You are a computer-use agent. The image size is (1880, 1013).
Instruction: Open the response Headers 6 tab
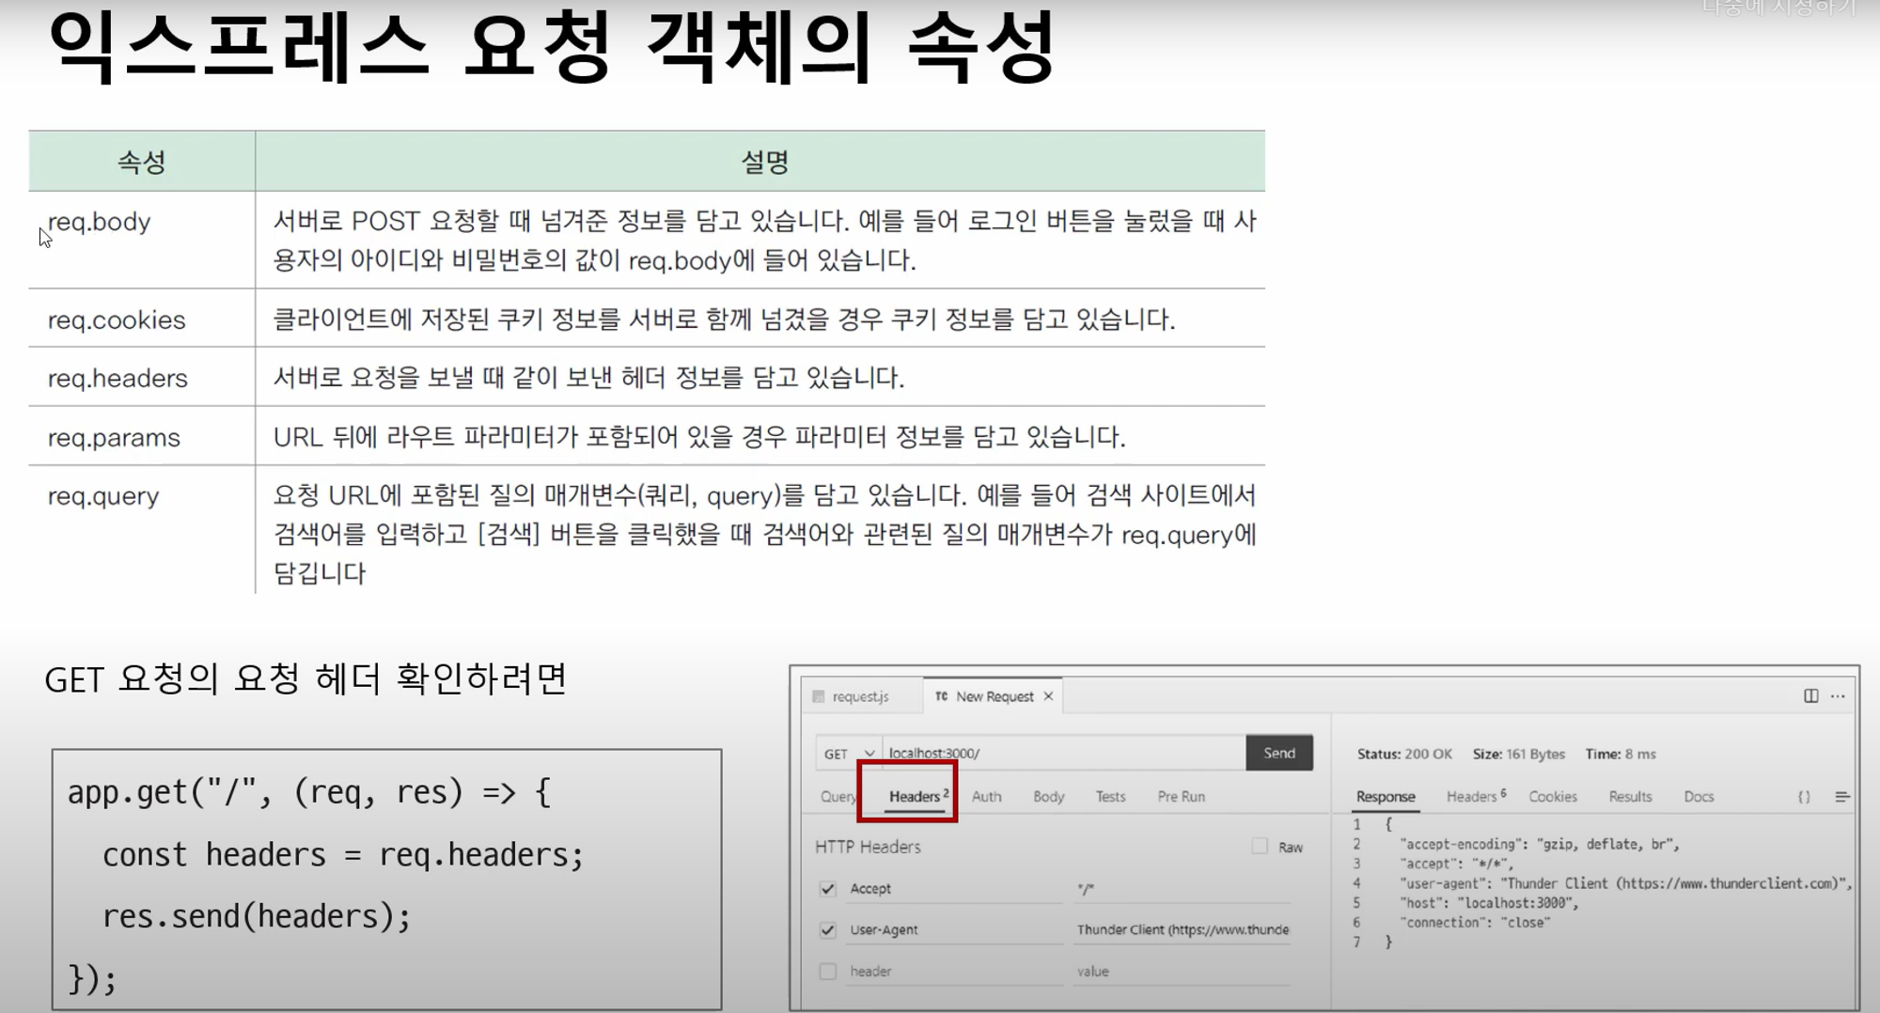(1476, 797)
